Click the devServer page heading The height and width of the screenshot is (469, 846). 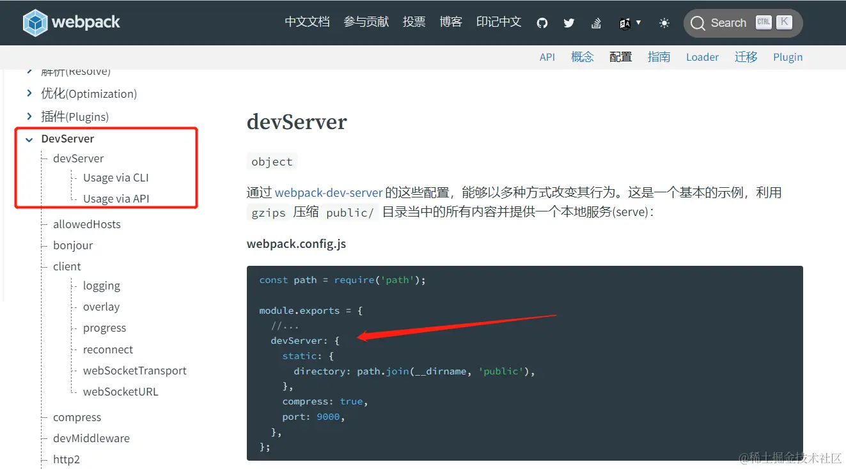pyautogui.click(x=297, y=121)
